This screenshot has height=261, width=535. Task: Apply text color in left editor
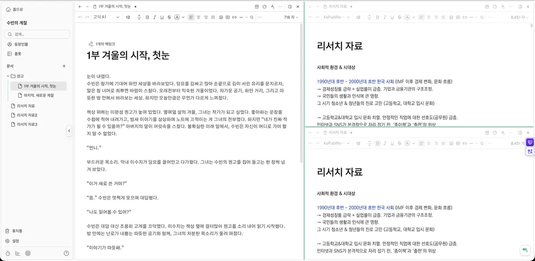click(x=177, y=17)
